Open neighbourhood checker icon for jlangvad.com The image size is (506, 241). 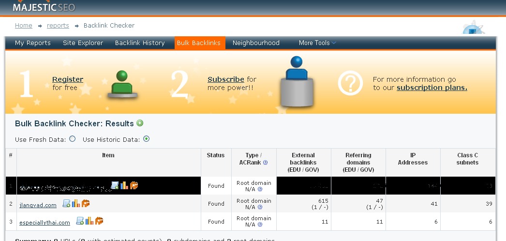(85, 203)
